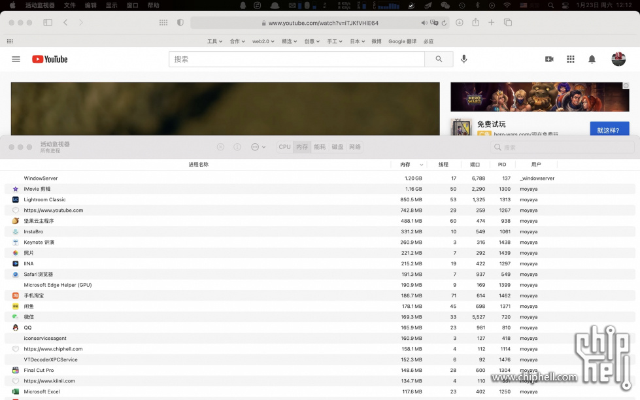The width and height of the screenshot is (640, 400).
Task: Click the Final Cut Pro process icon
Action: pos(16,370)
